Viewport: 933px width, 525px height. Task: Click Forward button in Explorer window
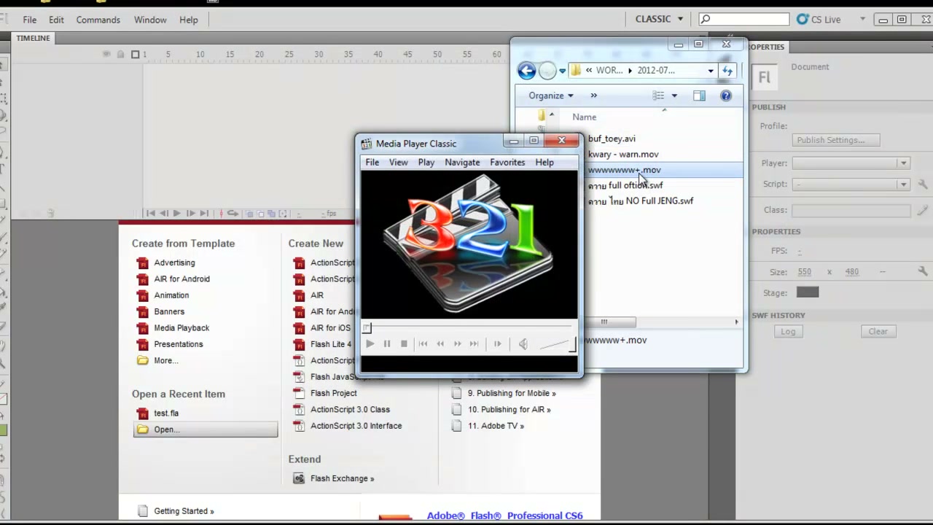547,71
